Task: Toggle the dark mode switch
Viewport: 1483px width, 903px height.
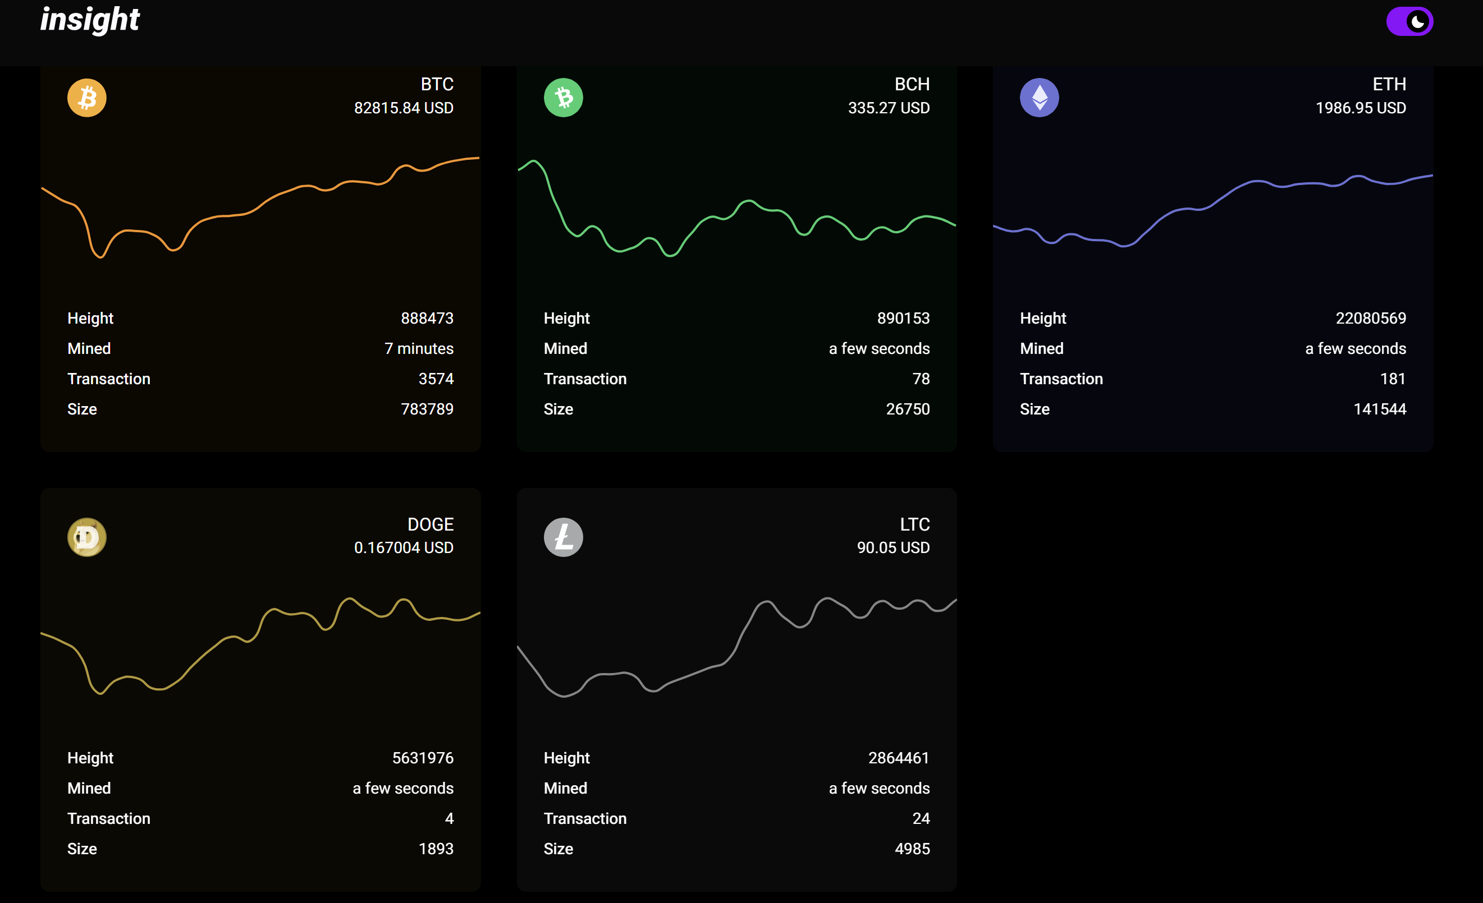Action: pyautogui.click(x=1409, y=22)
